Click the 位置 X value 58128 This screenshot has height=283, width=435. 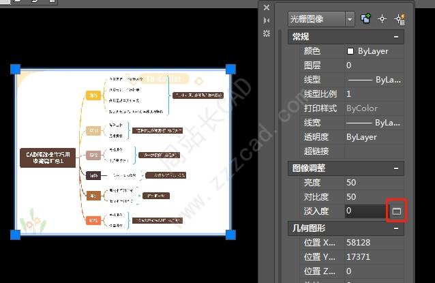358,243
